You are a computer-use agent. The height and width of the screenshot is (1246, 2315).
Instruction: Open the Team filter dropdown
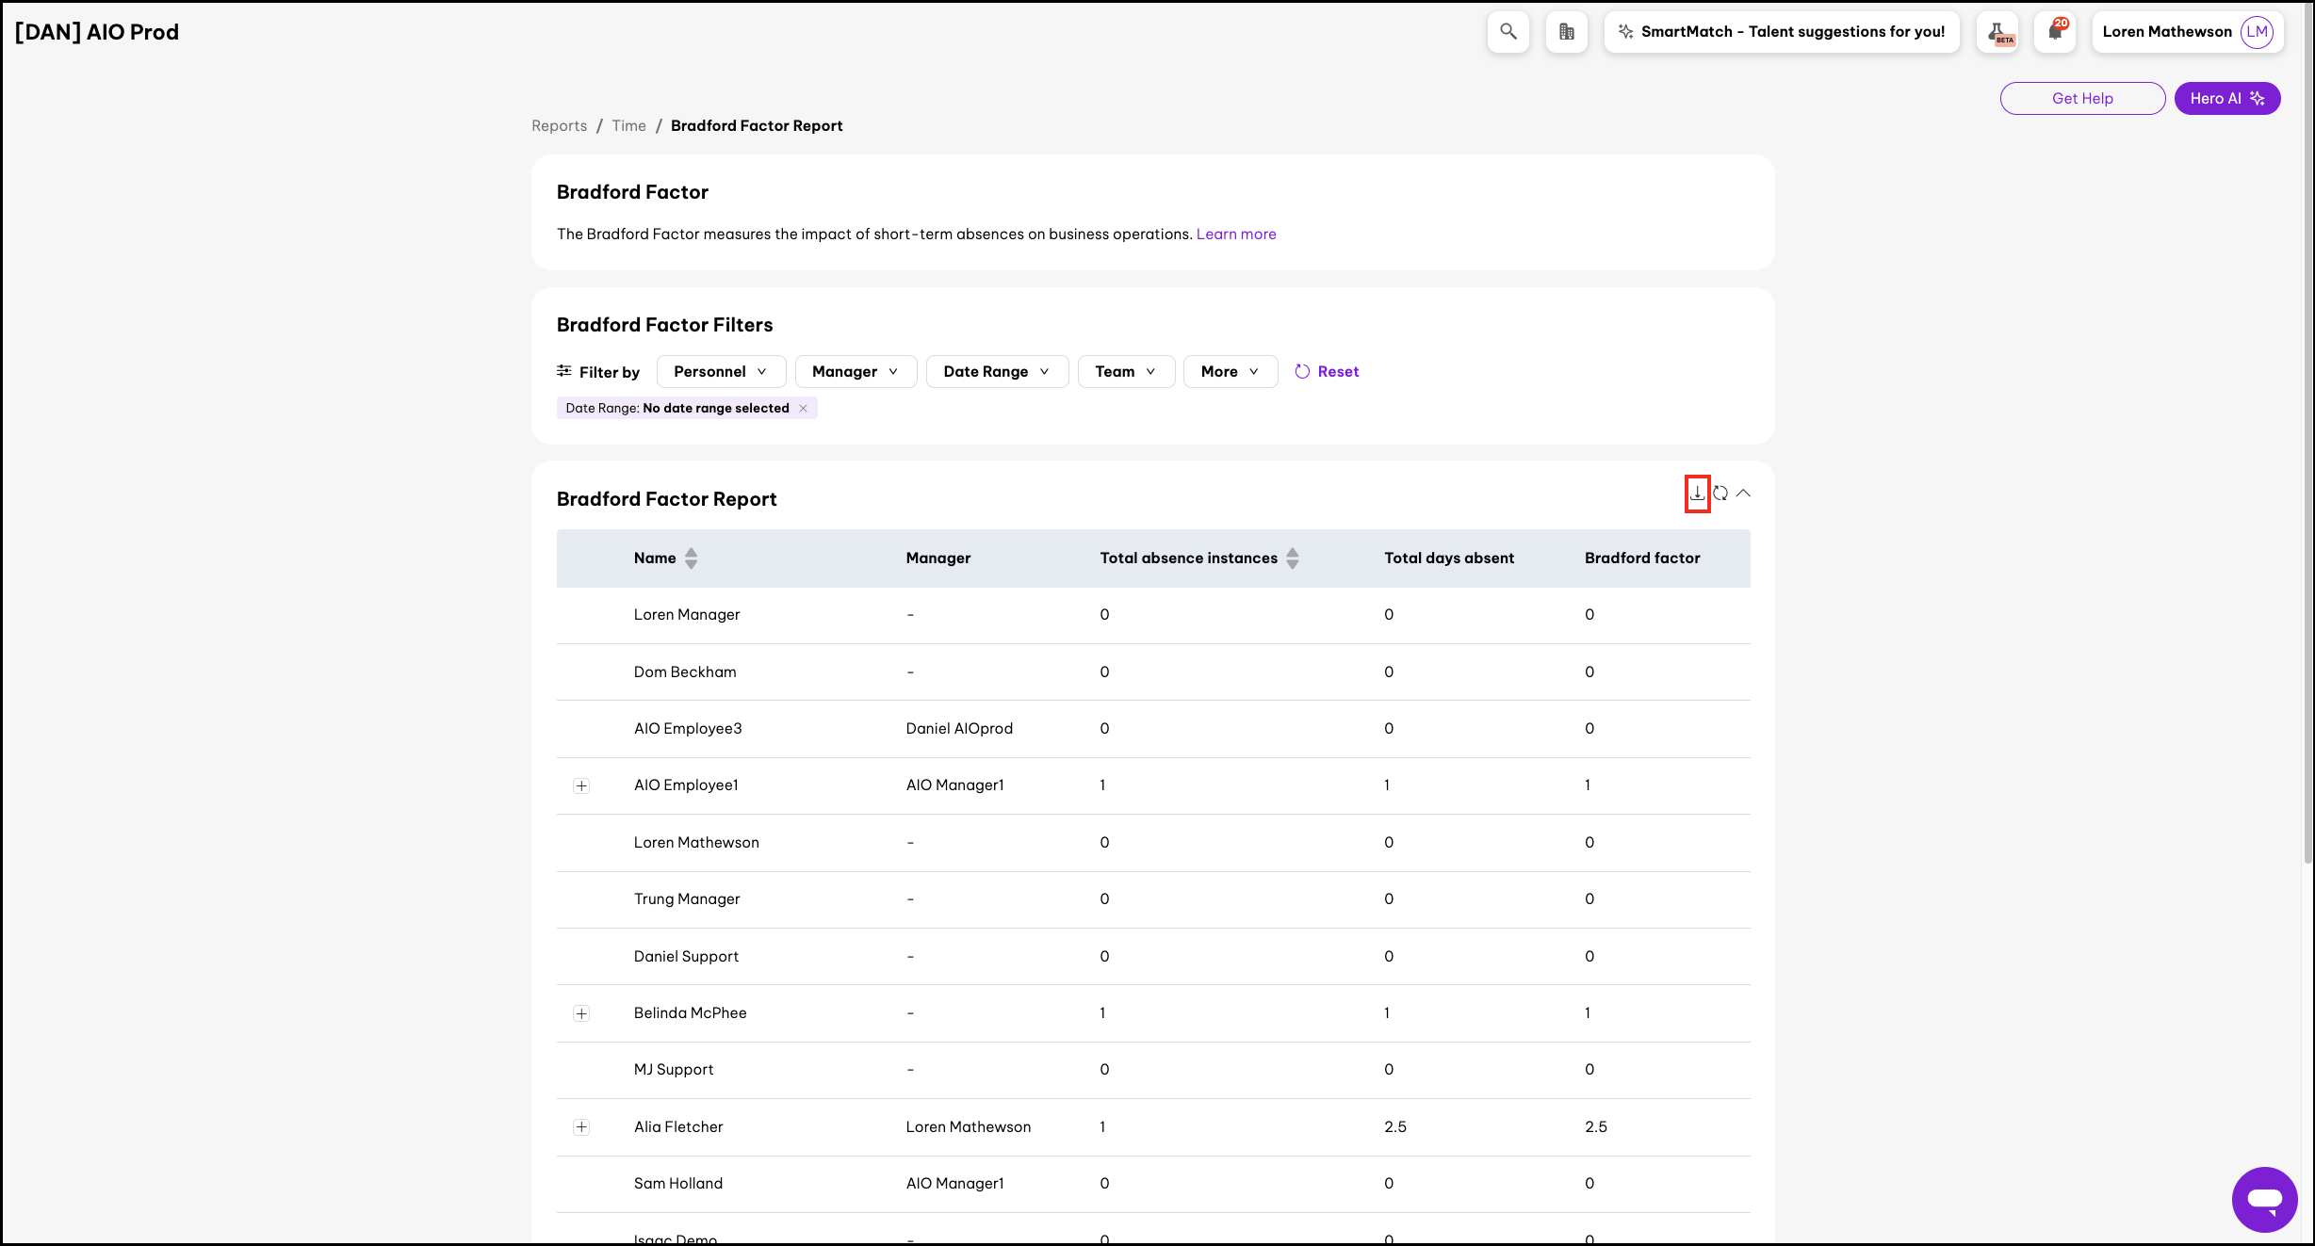pos(1125,372)
